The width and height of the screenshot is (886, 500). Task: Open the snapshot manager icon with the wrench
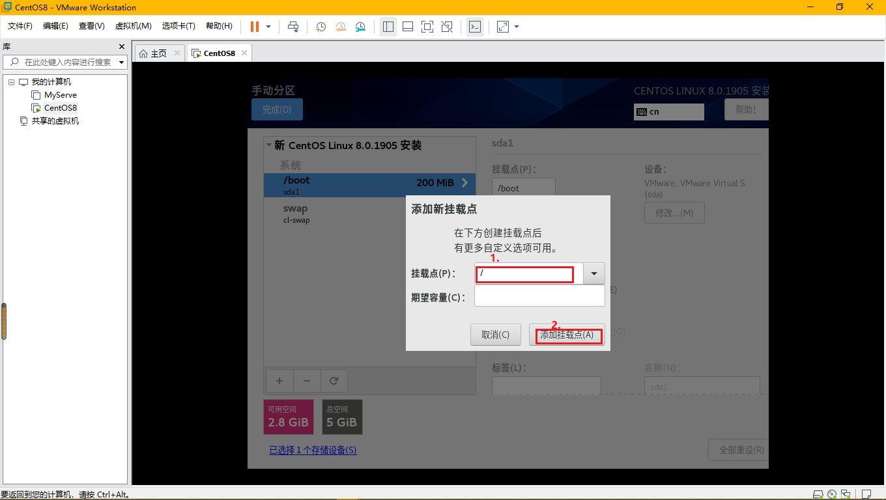360,27
